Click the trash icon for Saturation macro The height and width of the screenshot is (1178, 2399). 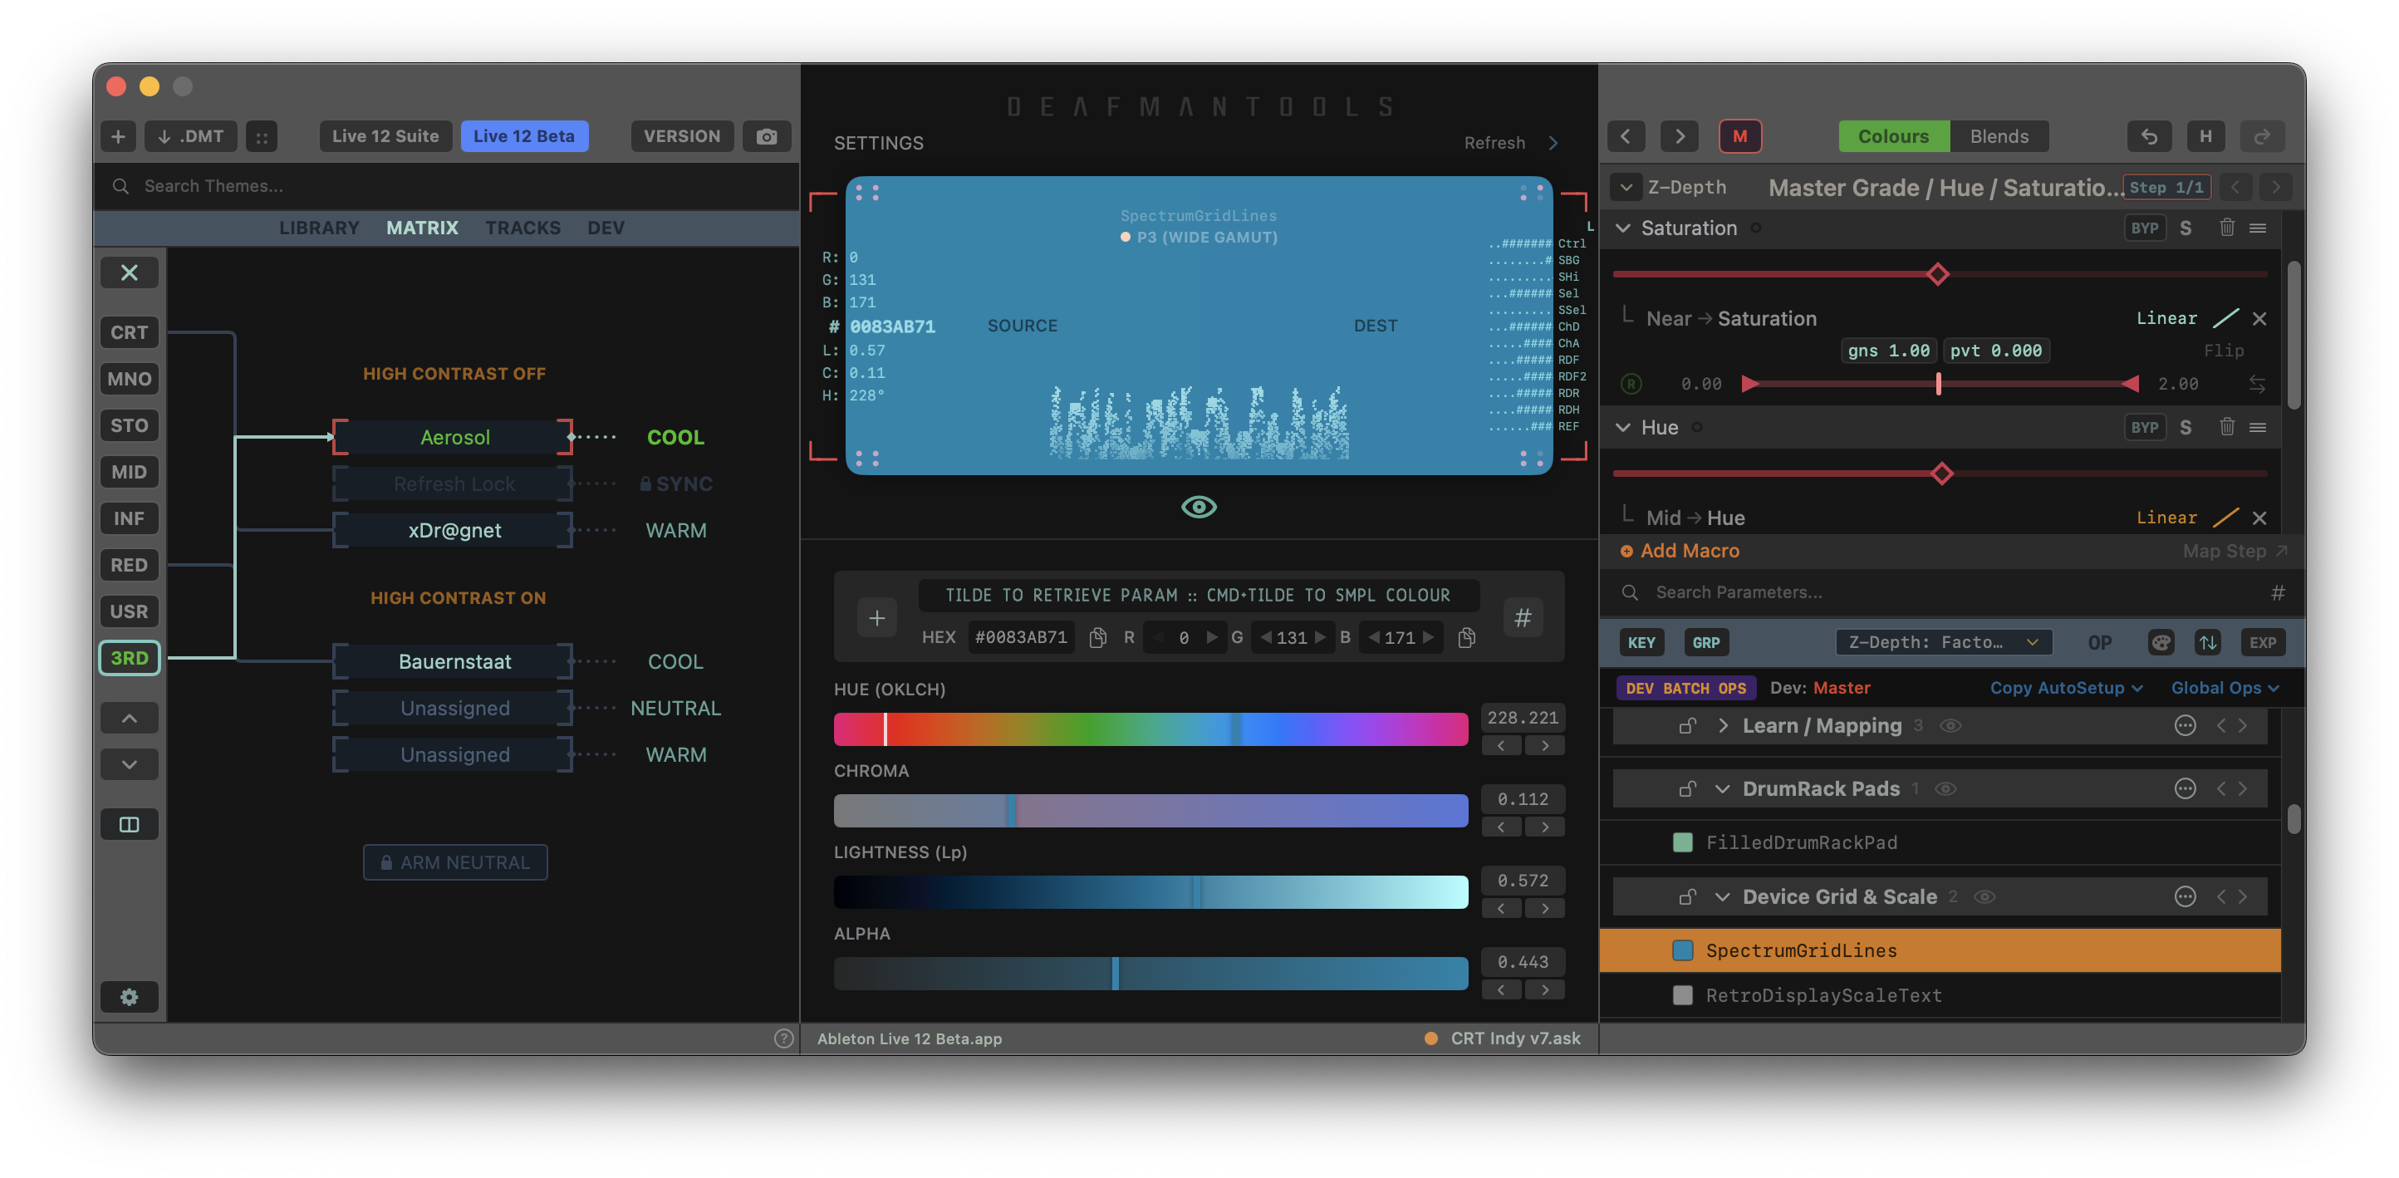click(x=2225, y=228)
